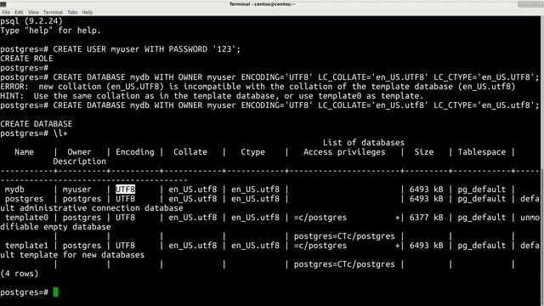Open the Help menu

pyautogui.click(x=87, y=12)
